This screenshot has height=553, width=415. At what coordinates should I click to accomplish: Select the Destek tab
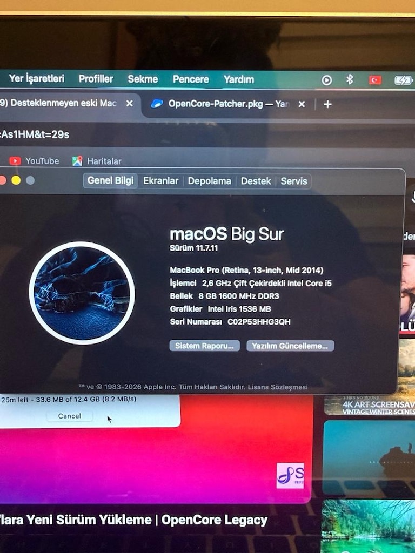(x=256, y=181)
